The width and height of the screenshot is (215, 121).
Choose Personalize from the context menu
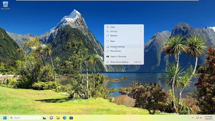pyautogui.click(x=124, y=51)
